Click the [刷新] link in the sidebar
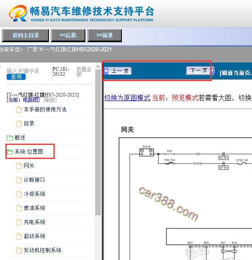Viewport: 252px width, 260px height. pos(50,100)
